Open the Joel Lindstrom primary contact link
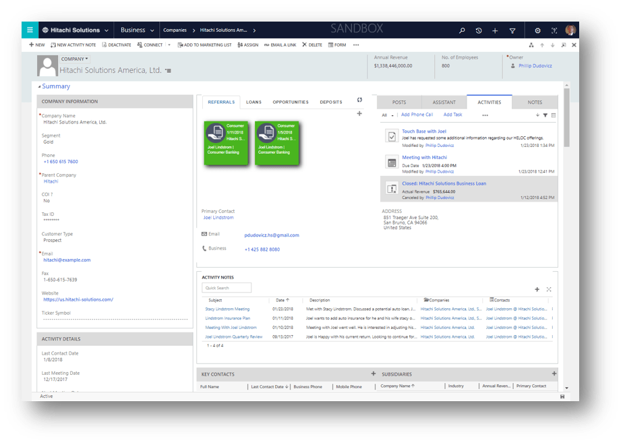Viewport: 623px width, 445px height. (218, 218)
